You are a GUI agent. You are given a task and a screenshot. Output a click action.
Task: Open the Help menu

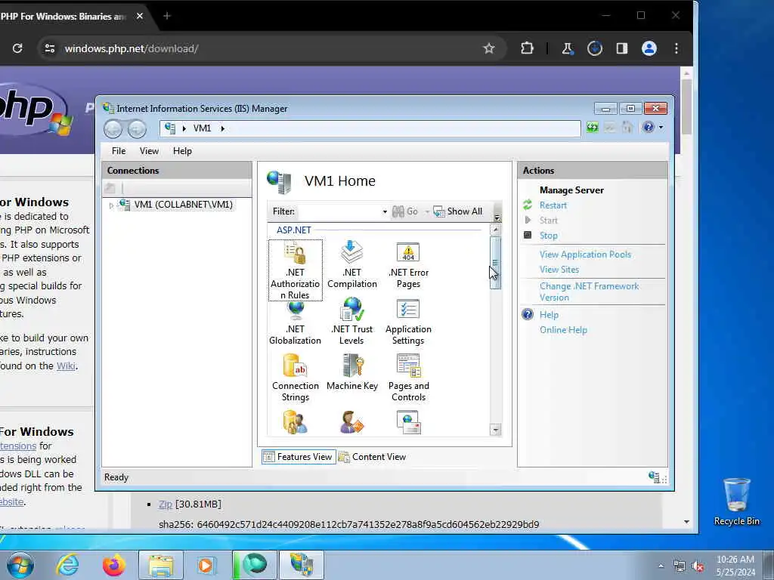(x=182, y=151)
